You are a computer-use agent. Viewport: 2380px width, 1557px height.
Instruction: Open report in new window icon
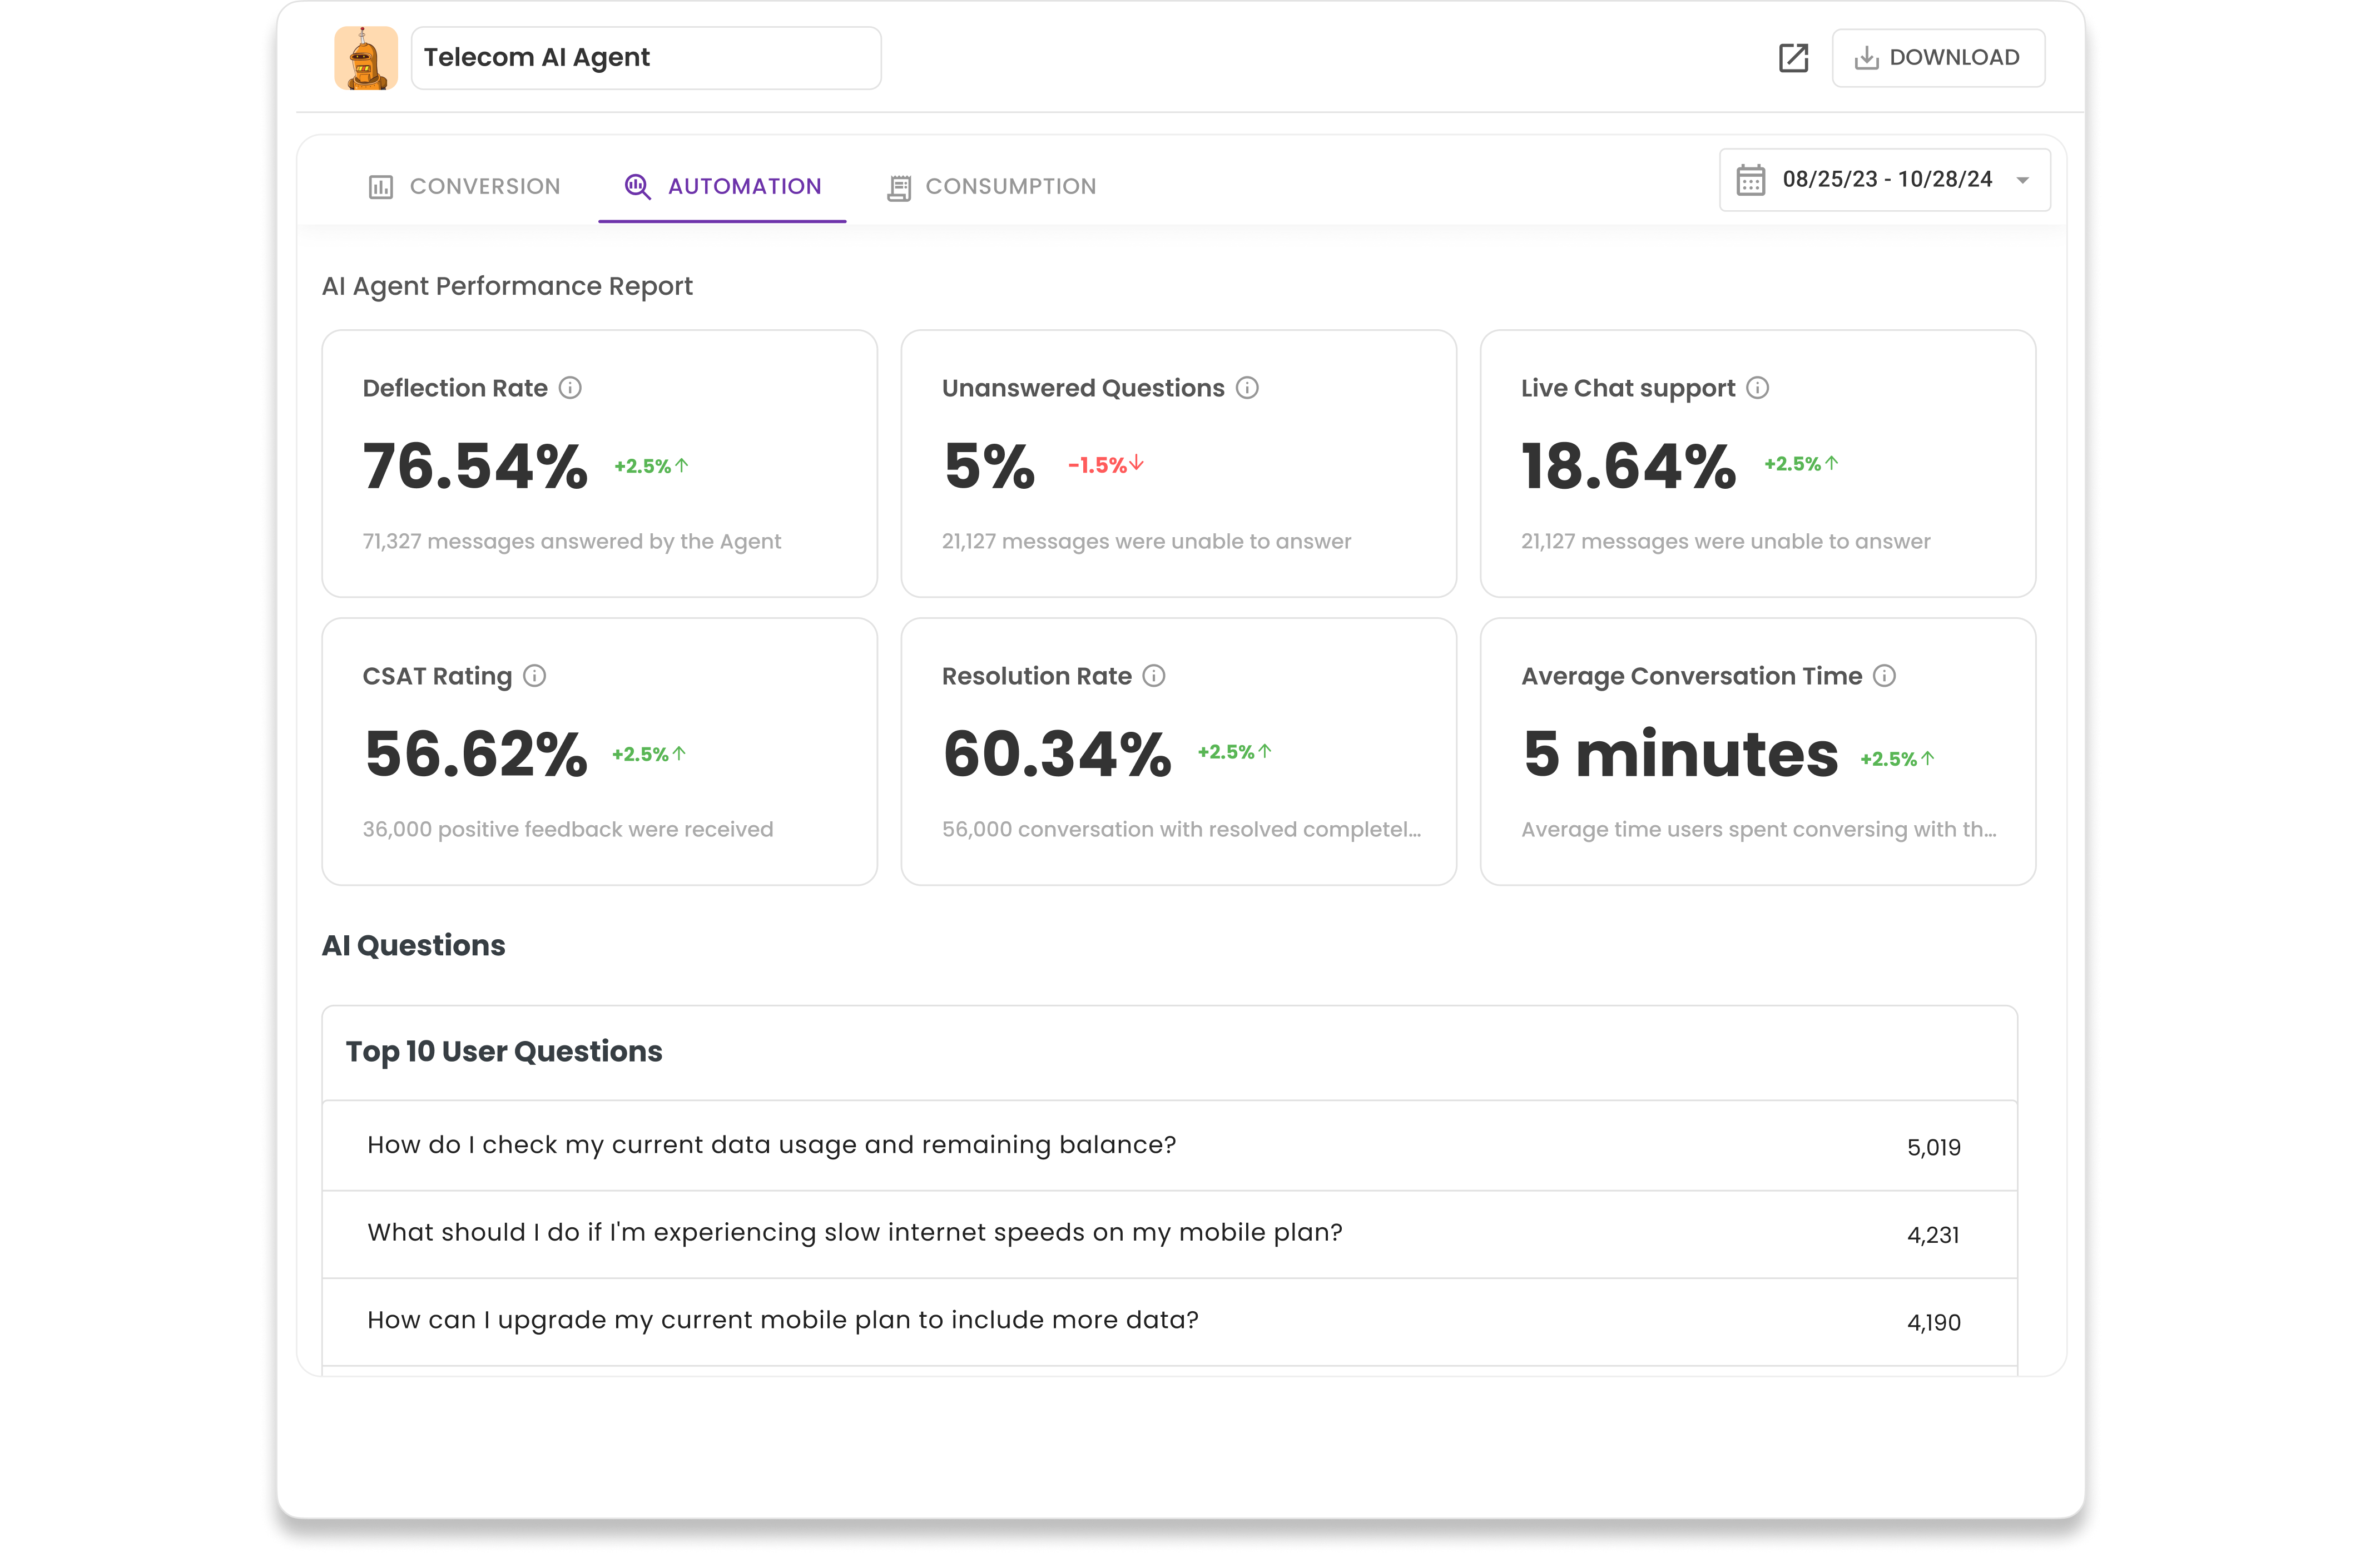tap(1793, 58)
